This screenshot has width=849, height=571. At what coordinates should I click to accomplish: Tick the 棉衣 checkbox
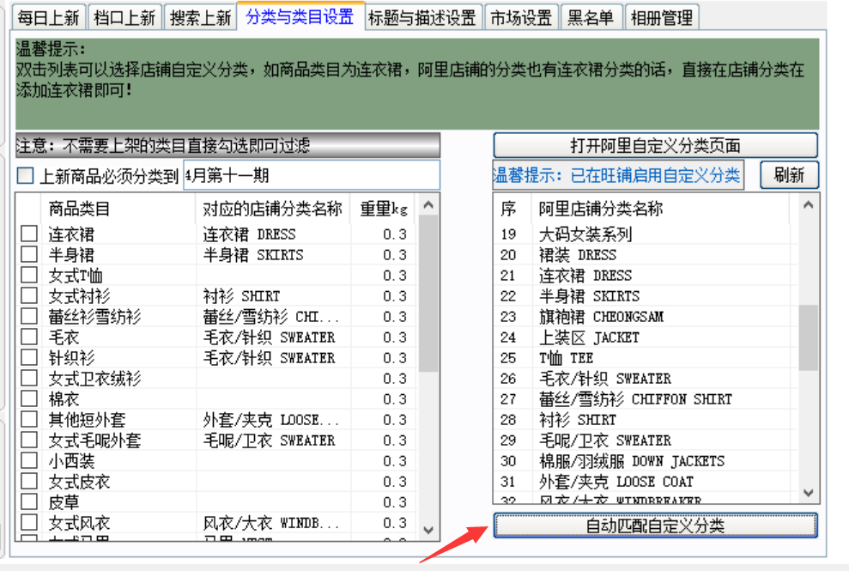coord(28,398)
